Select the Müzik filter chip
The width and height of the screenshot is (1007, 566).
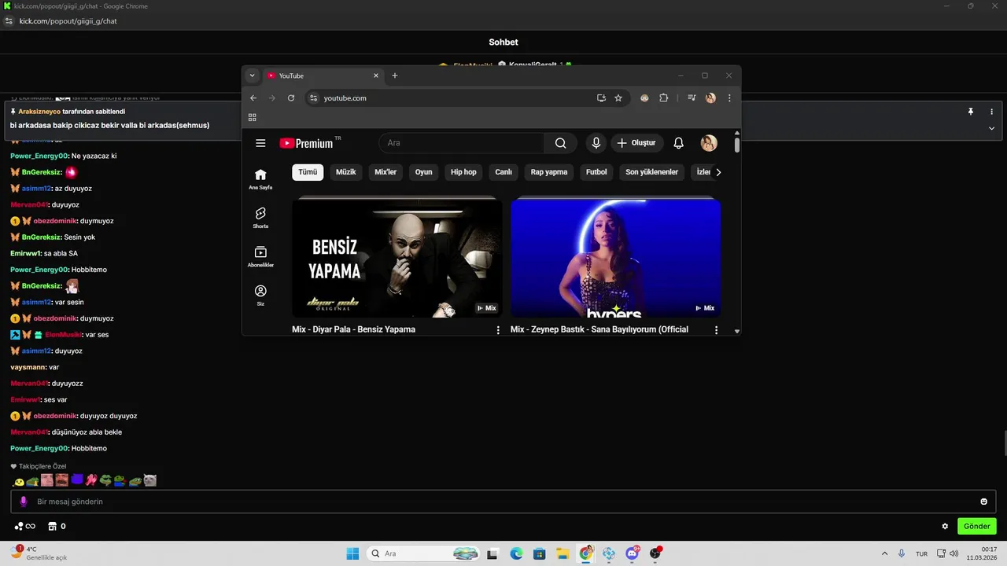click(346, 172)
